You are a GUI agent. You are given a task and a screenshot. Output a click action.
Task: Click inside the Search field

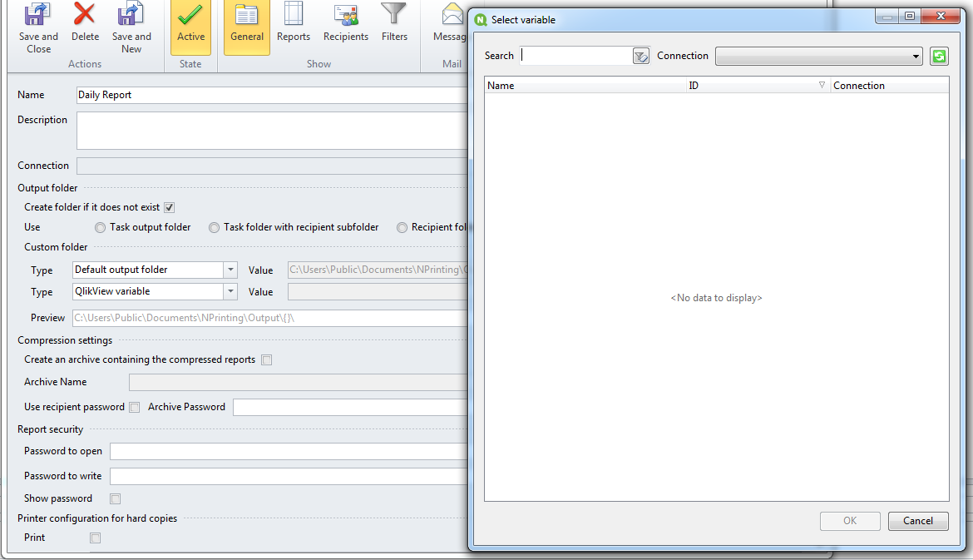point(574,55)
